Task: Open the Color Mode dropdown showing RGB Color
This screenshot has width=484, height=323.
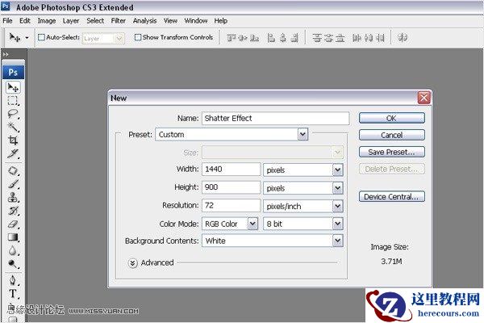Action: pos(230,224)
